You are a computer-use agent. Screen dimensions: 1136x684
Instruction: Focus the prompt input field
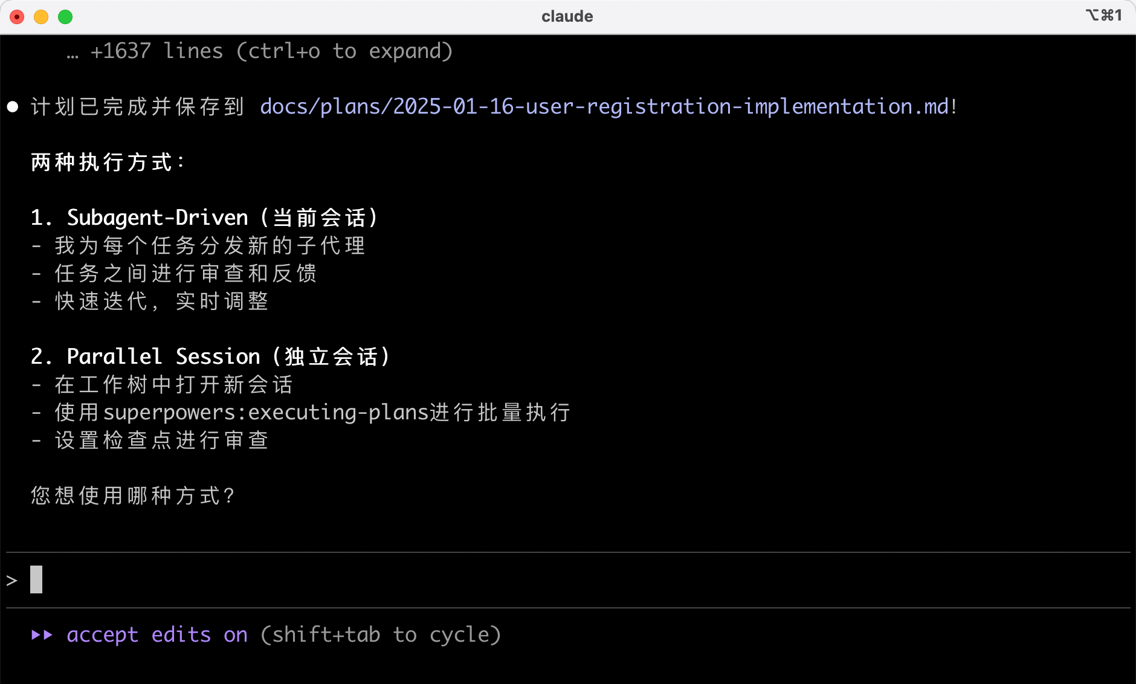pyautogui.click(x=568, y=580)
